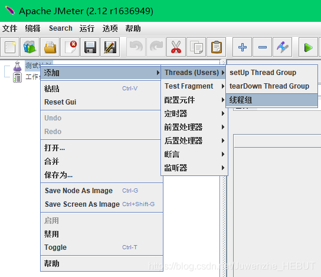
Task: Choose tearDown Thread Group
Action: click(x=272, y=86)
